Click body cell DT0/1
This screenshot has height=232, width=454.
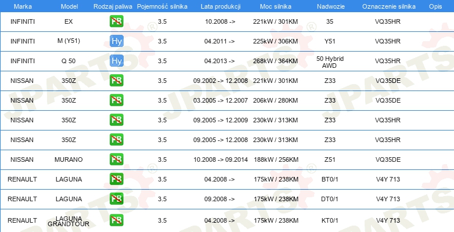tap(330, 199)
